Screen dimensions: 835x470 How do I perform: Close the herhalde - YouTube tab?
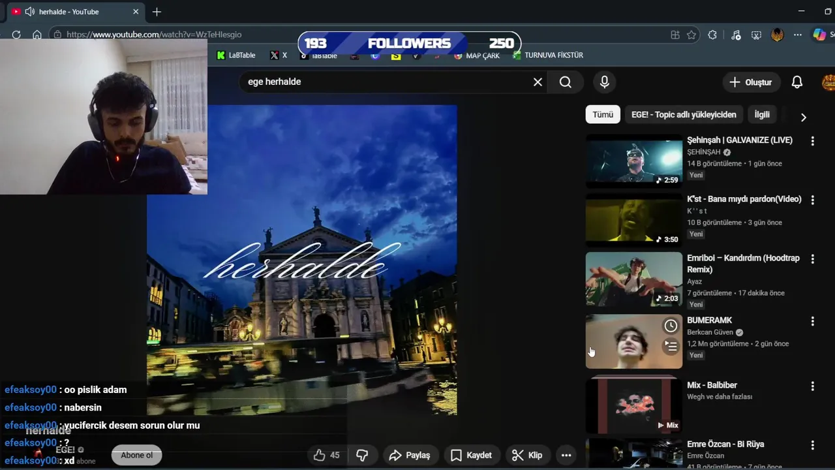pyautogui.click(x=136, y=12)
